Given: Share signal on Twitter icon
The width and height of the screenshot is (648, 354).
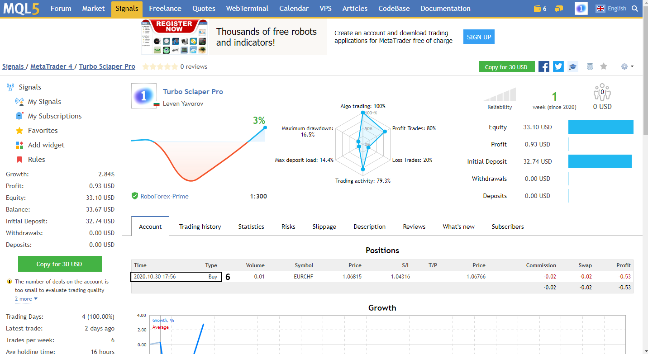Looking at the screenshot, I should click(x=558, y=66).
